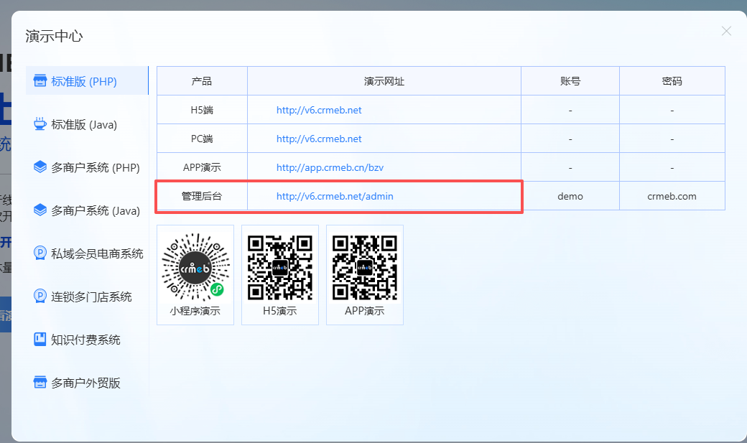The image size is (747, 443).
Task: Click the demo account cell
Action: point(570,196)
